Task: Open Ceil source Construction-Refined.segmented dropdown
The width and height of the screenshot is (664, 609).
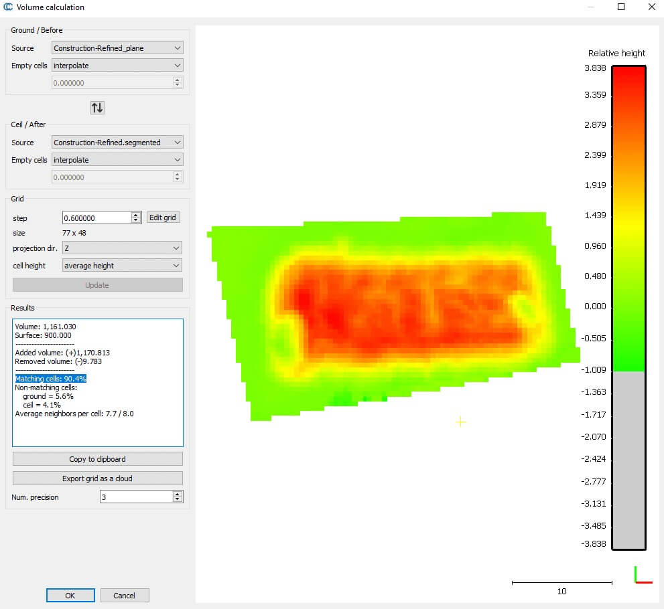Action: (117, 143)
